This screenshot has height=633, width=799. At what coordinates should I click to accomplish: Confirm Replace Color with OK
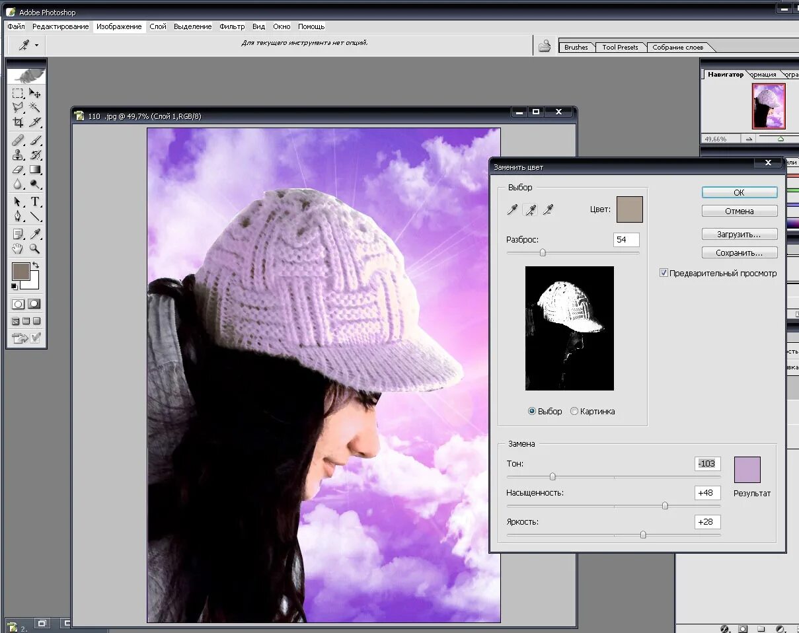point(739,192)
